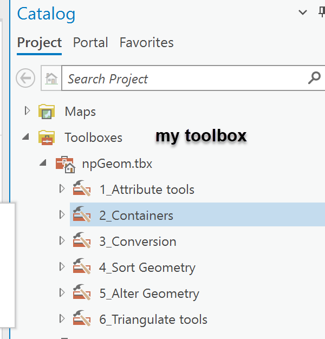This screenshot has height=339, width=325.
Task: Click the back navigation arrow icon
Action: pyautogui.click(x=25, y=79)
